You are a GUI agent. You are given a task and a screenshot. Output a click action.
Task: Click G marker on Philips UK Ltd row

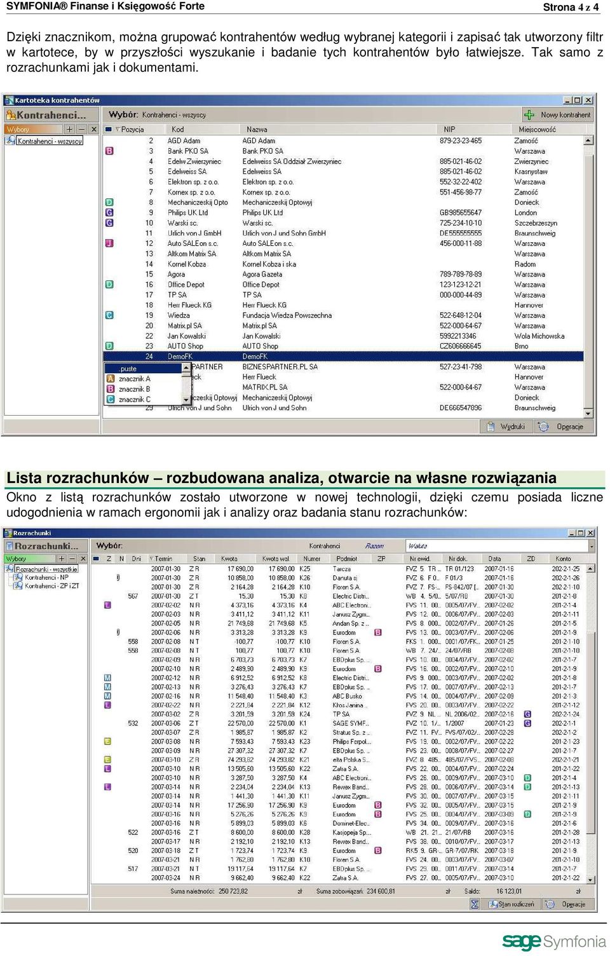(x=109, y=213)
